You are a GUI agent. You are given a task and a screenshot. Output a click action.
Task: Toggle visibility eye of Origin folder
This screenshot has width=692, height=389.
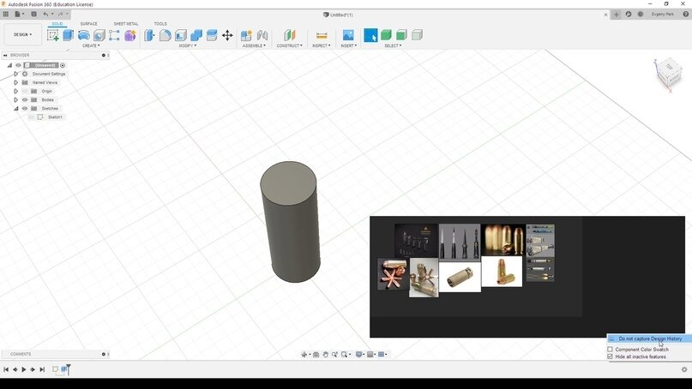tap(25, 92)
